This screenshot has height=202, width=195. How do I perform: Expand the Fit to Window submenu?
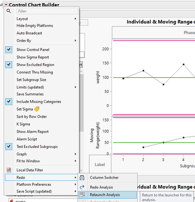click(x=75, y=161)
